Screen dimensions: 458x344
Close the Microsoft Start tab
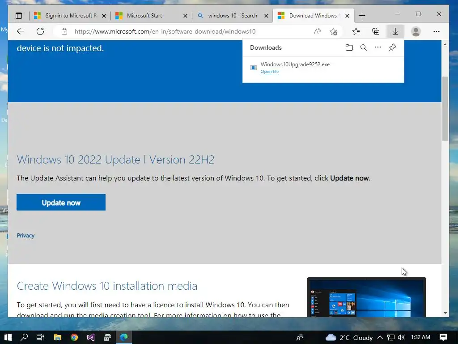pos(185,16)
